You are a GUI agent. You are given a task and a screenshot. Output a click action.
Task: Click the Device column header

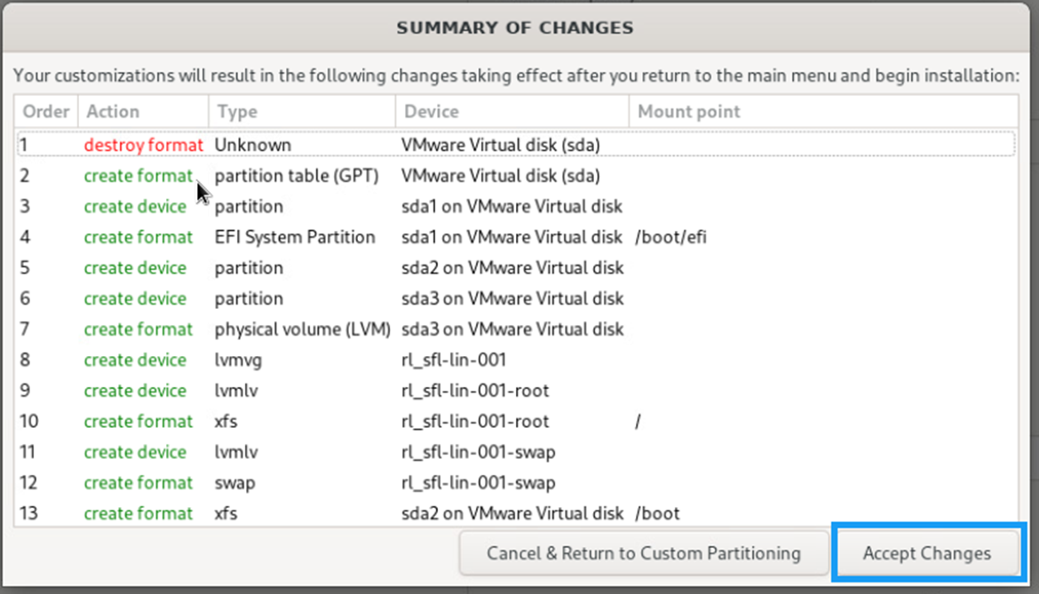coord(512,111)
